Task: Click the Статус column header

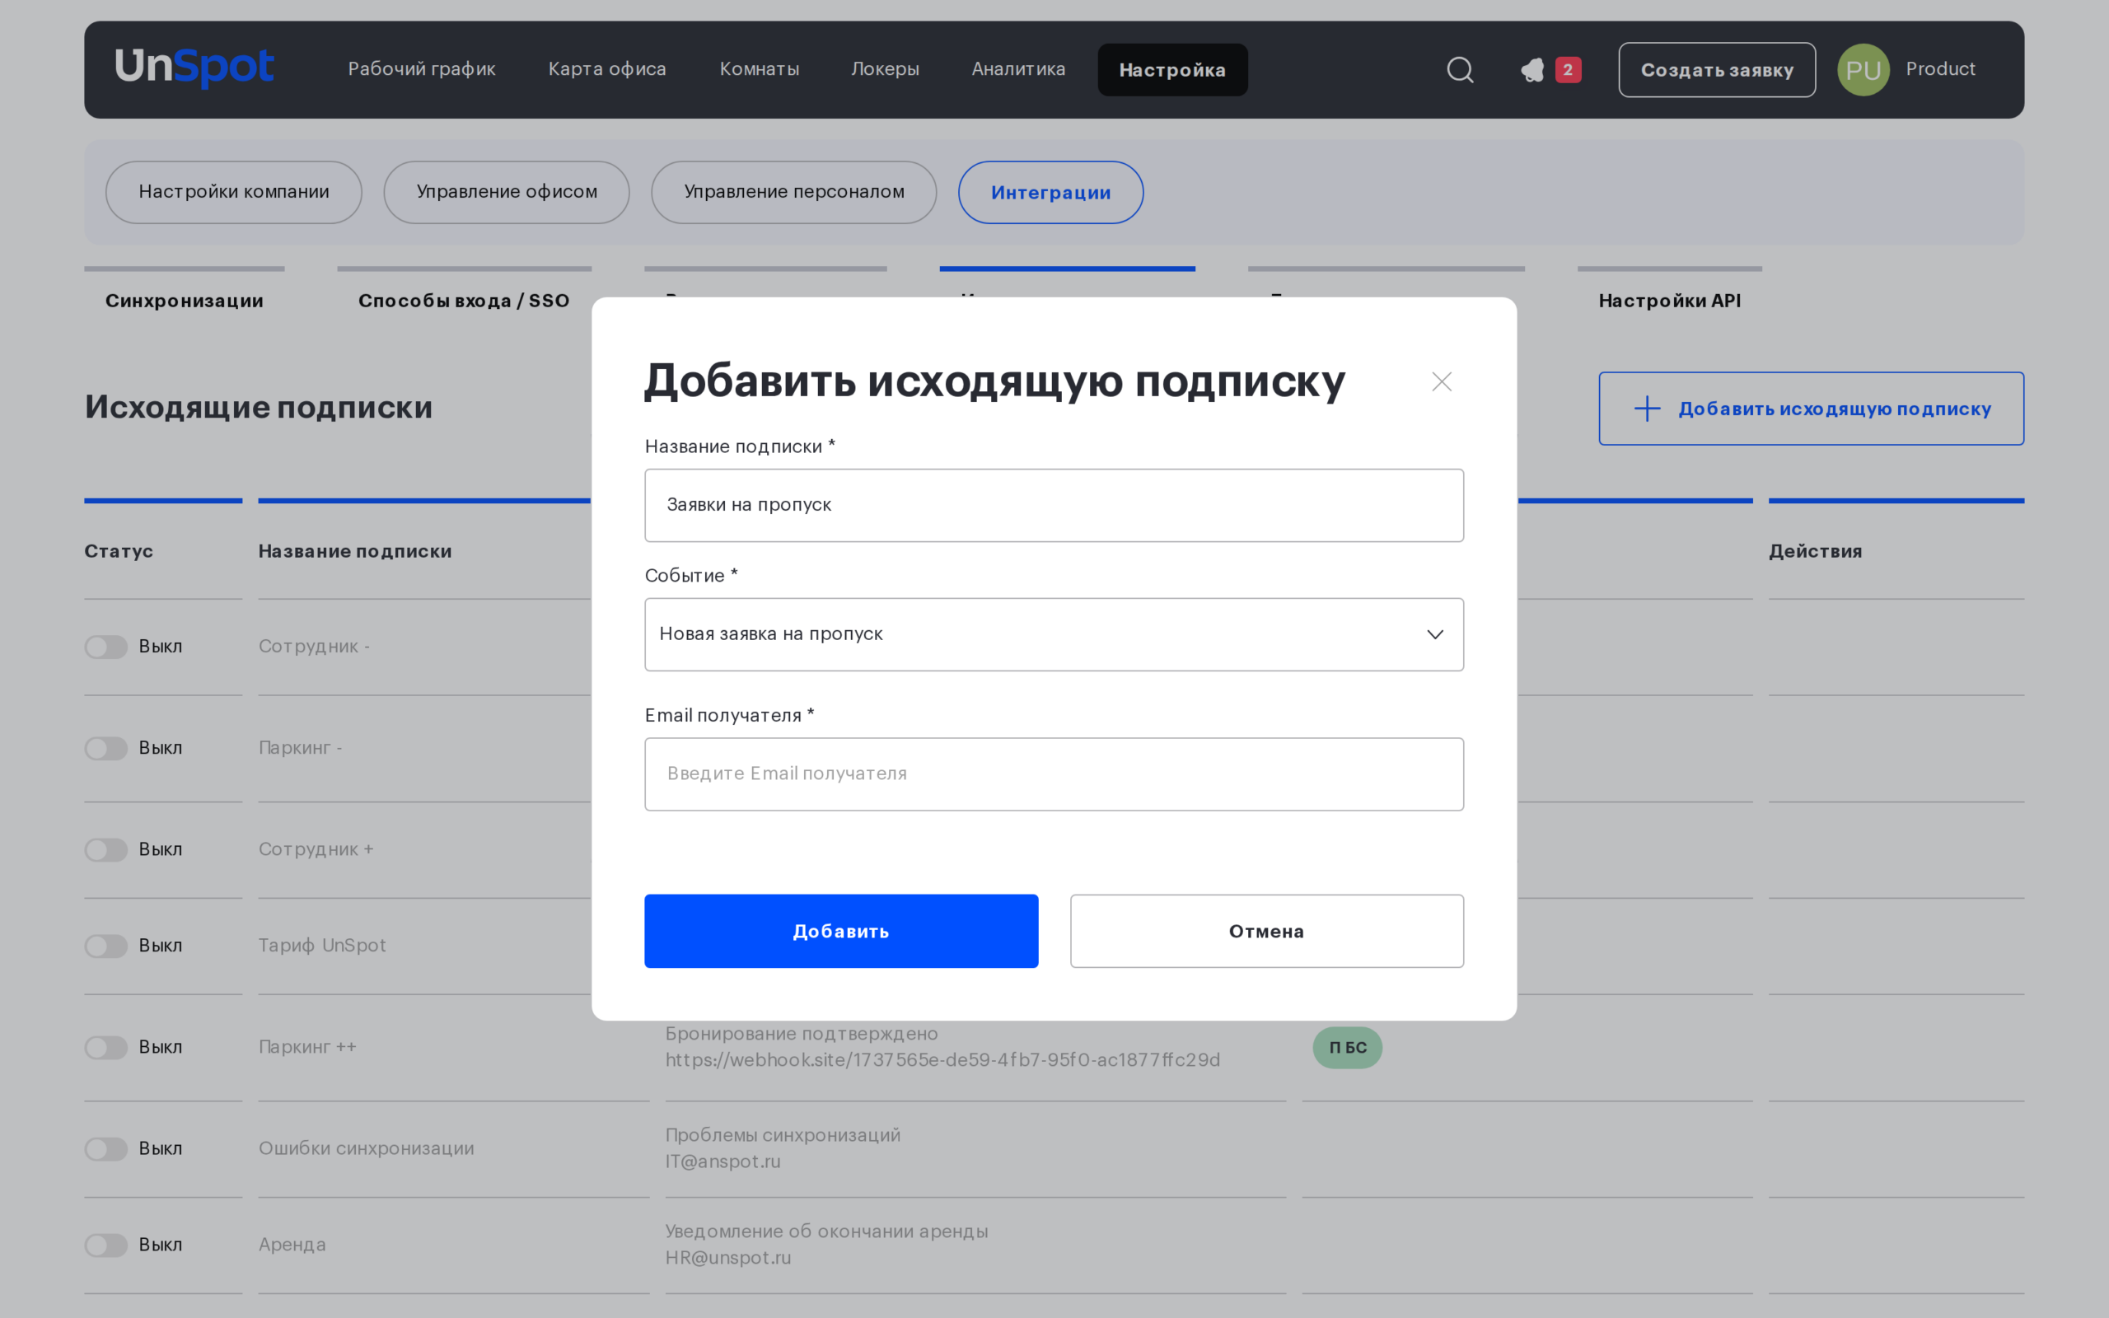Action: [119, 552]
